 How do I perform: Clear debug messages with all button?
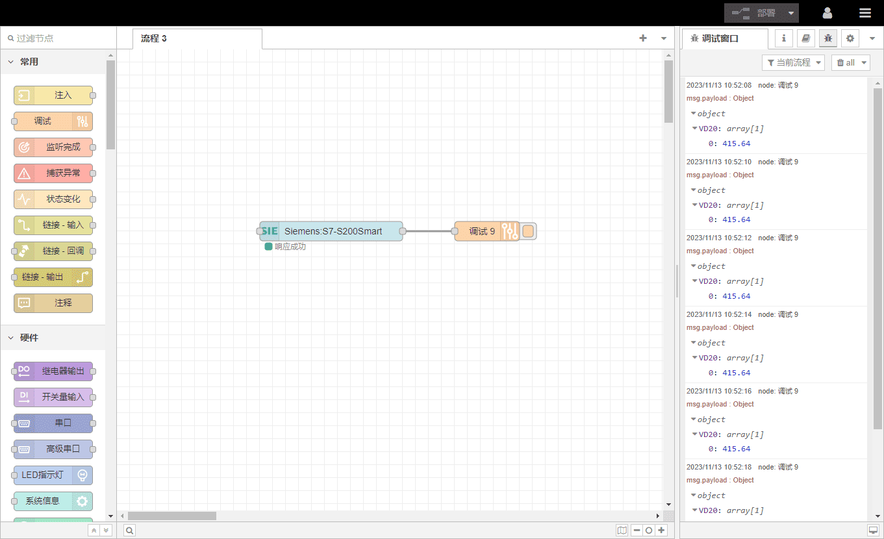coord(850,62)
